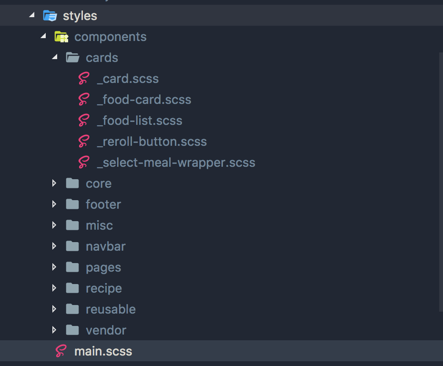Click the Sass icon next to _food-card.scss

84,99
